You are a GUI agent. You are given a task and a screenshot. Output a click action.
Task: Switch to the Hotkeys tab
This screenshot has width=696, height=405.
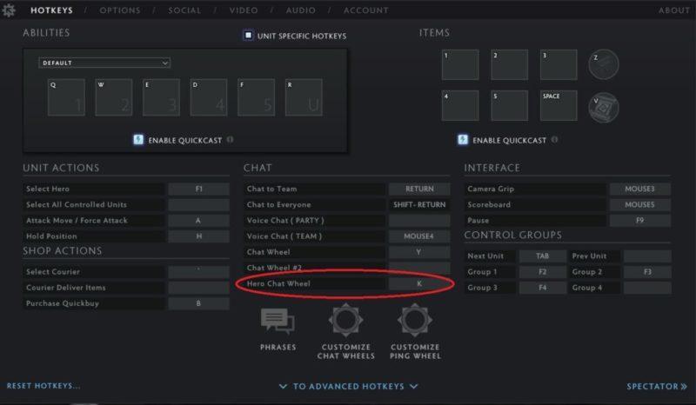(51, 10)
